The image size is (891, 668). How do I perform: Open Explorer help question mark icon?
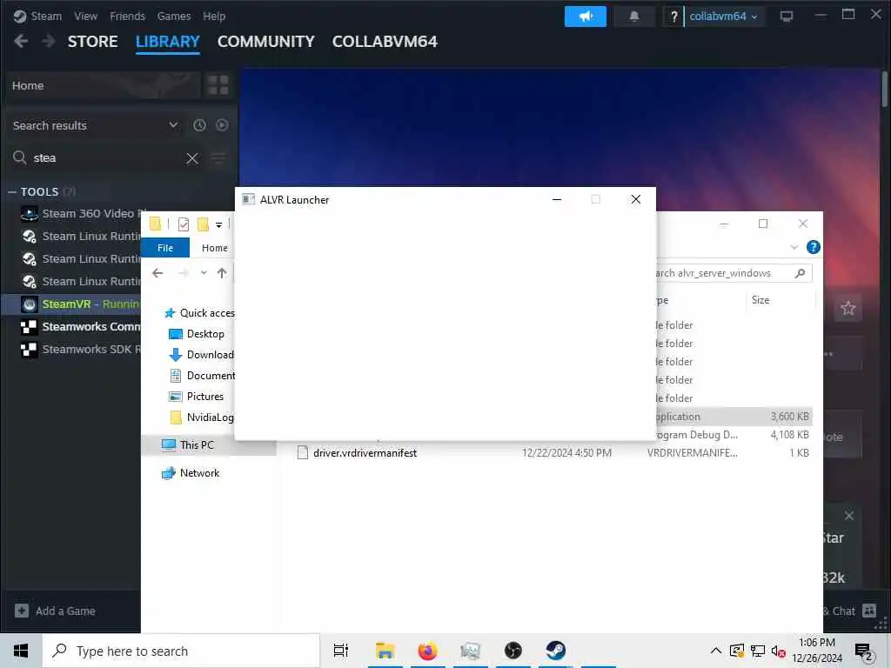tap(814, 247)
